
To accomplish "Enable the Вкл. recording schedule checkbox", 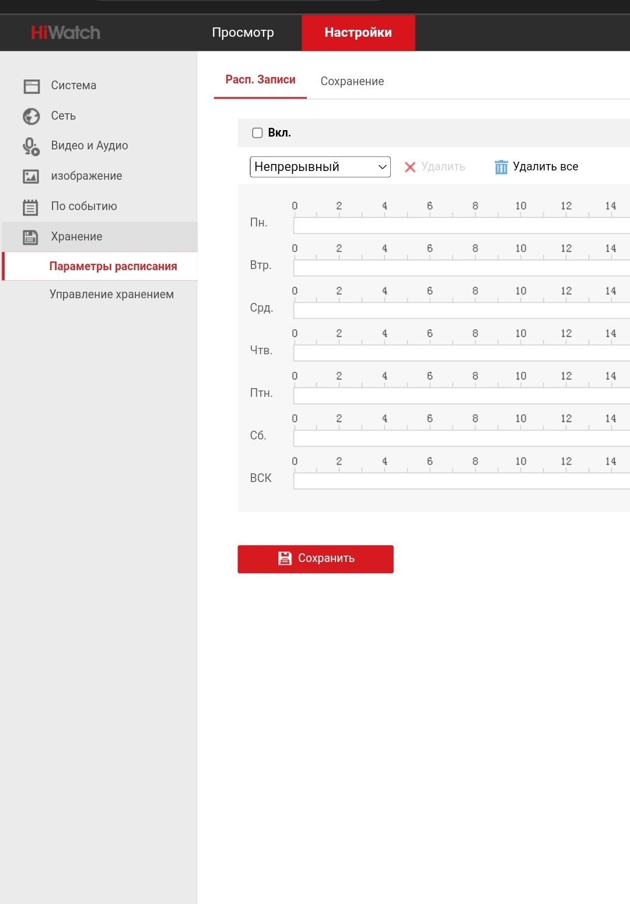I will click(x=257, y=133).
